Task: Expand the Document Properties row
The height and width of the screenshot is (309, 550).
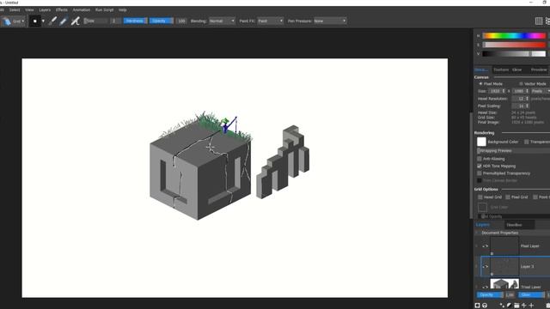Action: point(512,233)
